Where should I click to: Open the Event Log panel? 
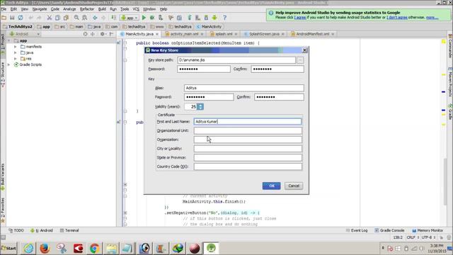tap(357, 230)
